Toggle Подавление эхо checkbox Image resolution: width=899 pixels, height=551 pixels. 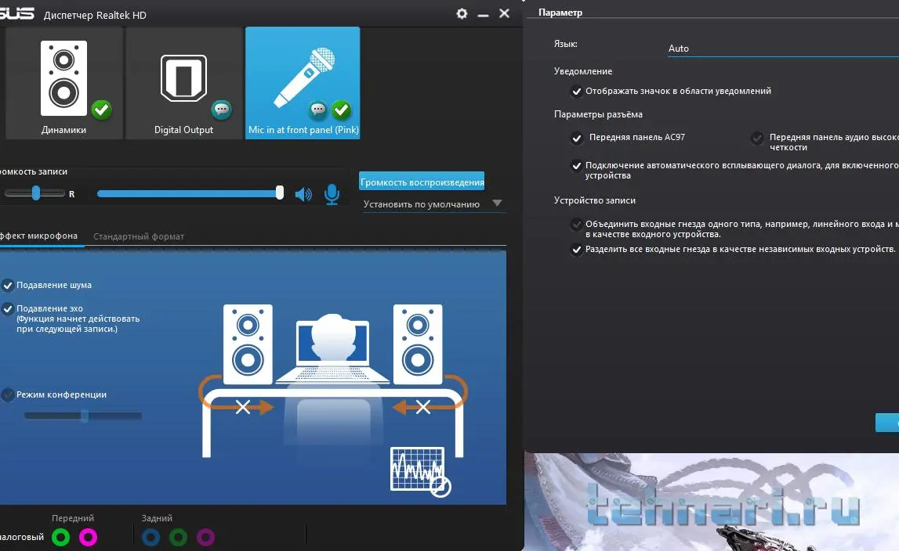pyautogui.click(x=8, y=308)
